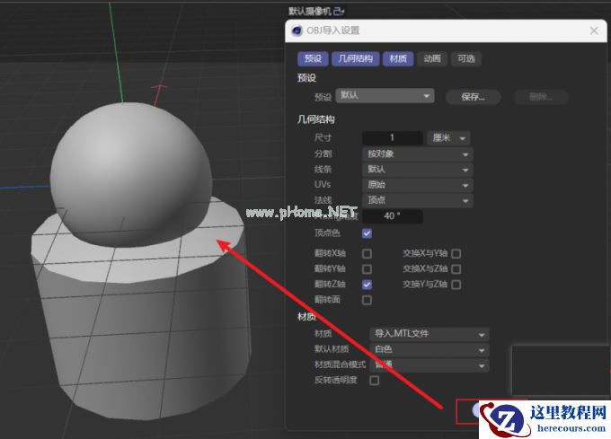This screenshot has width=611, height=439.
Task: Click the camera link icon beside 默认摄像机
Action: pyautogui.click(x=339, y=12)
